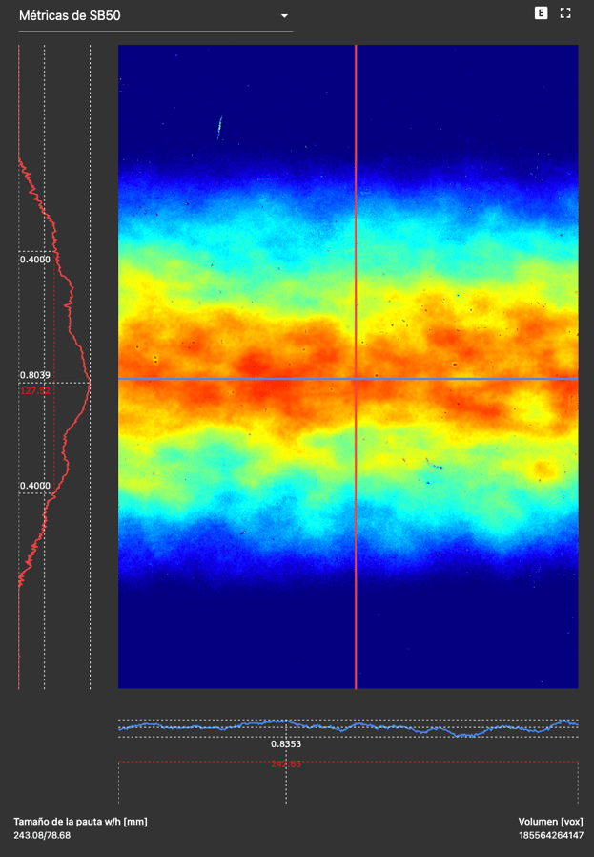Click the red 241.65 width label
Viewport: 594px width, 857px height.
pyautogui.click(x=286, y=763)
